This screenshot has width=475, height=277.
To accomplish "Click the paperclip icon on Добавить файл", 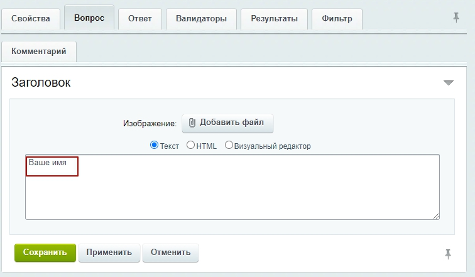I will (192, 122).
